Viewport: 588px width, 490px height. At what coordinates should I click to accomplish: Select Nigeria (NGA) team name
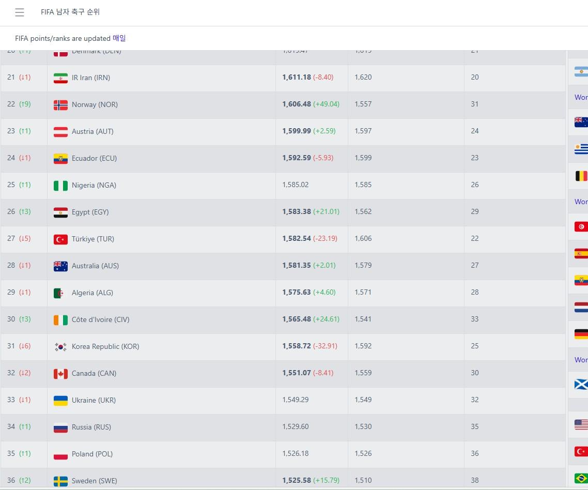94,186
